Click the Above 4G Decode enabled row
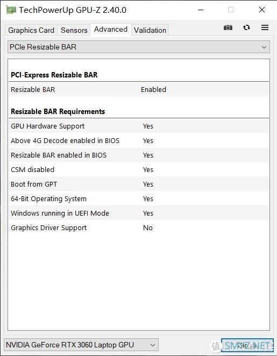Image resolution: width=277 pixels, height=356 pixels. coord(139,140)
